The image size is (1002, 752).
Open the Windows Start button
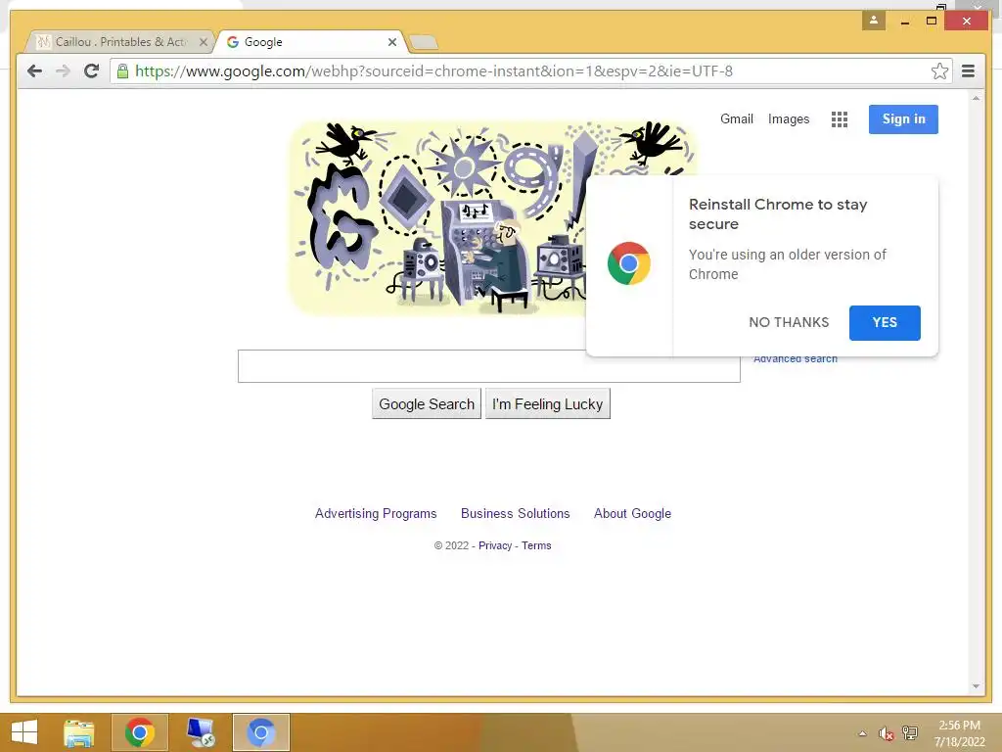coord(24,732)
